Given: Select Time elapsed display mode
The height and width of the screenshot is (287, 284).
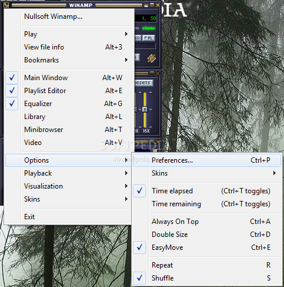Looking at the screenshot, I should point(207,191).
